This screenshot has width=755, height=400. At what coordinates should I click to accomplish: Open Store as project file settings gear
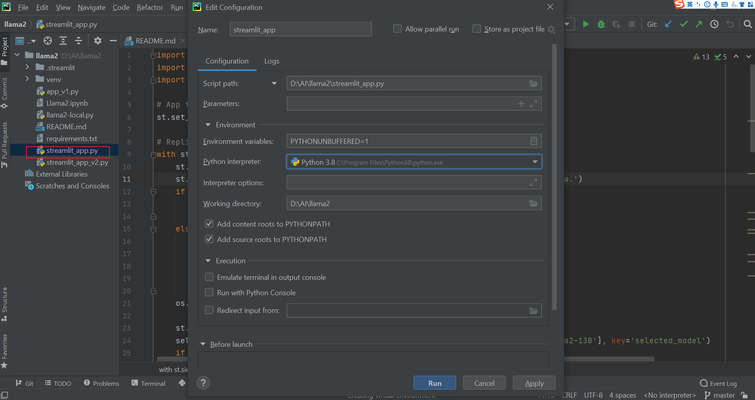coord(551,30)
